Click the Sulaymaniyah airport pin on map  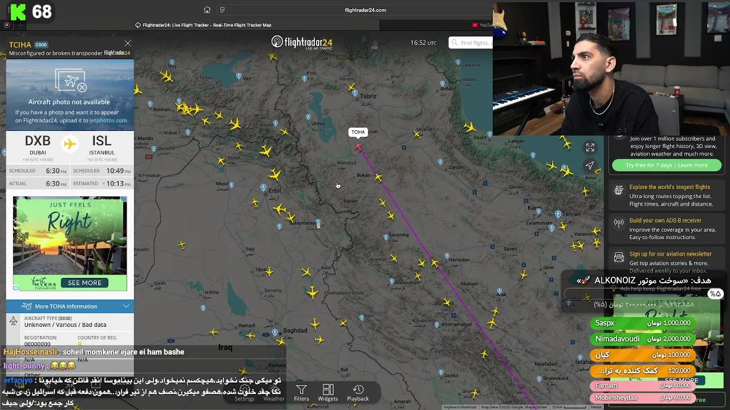(x=318, y=222)
